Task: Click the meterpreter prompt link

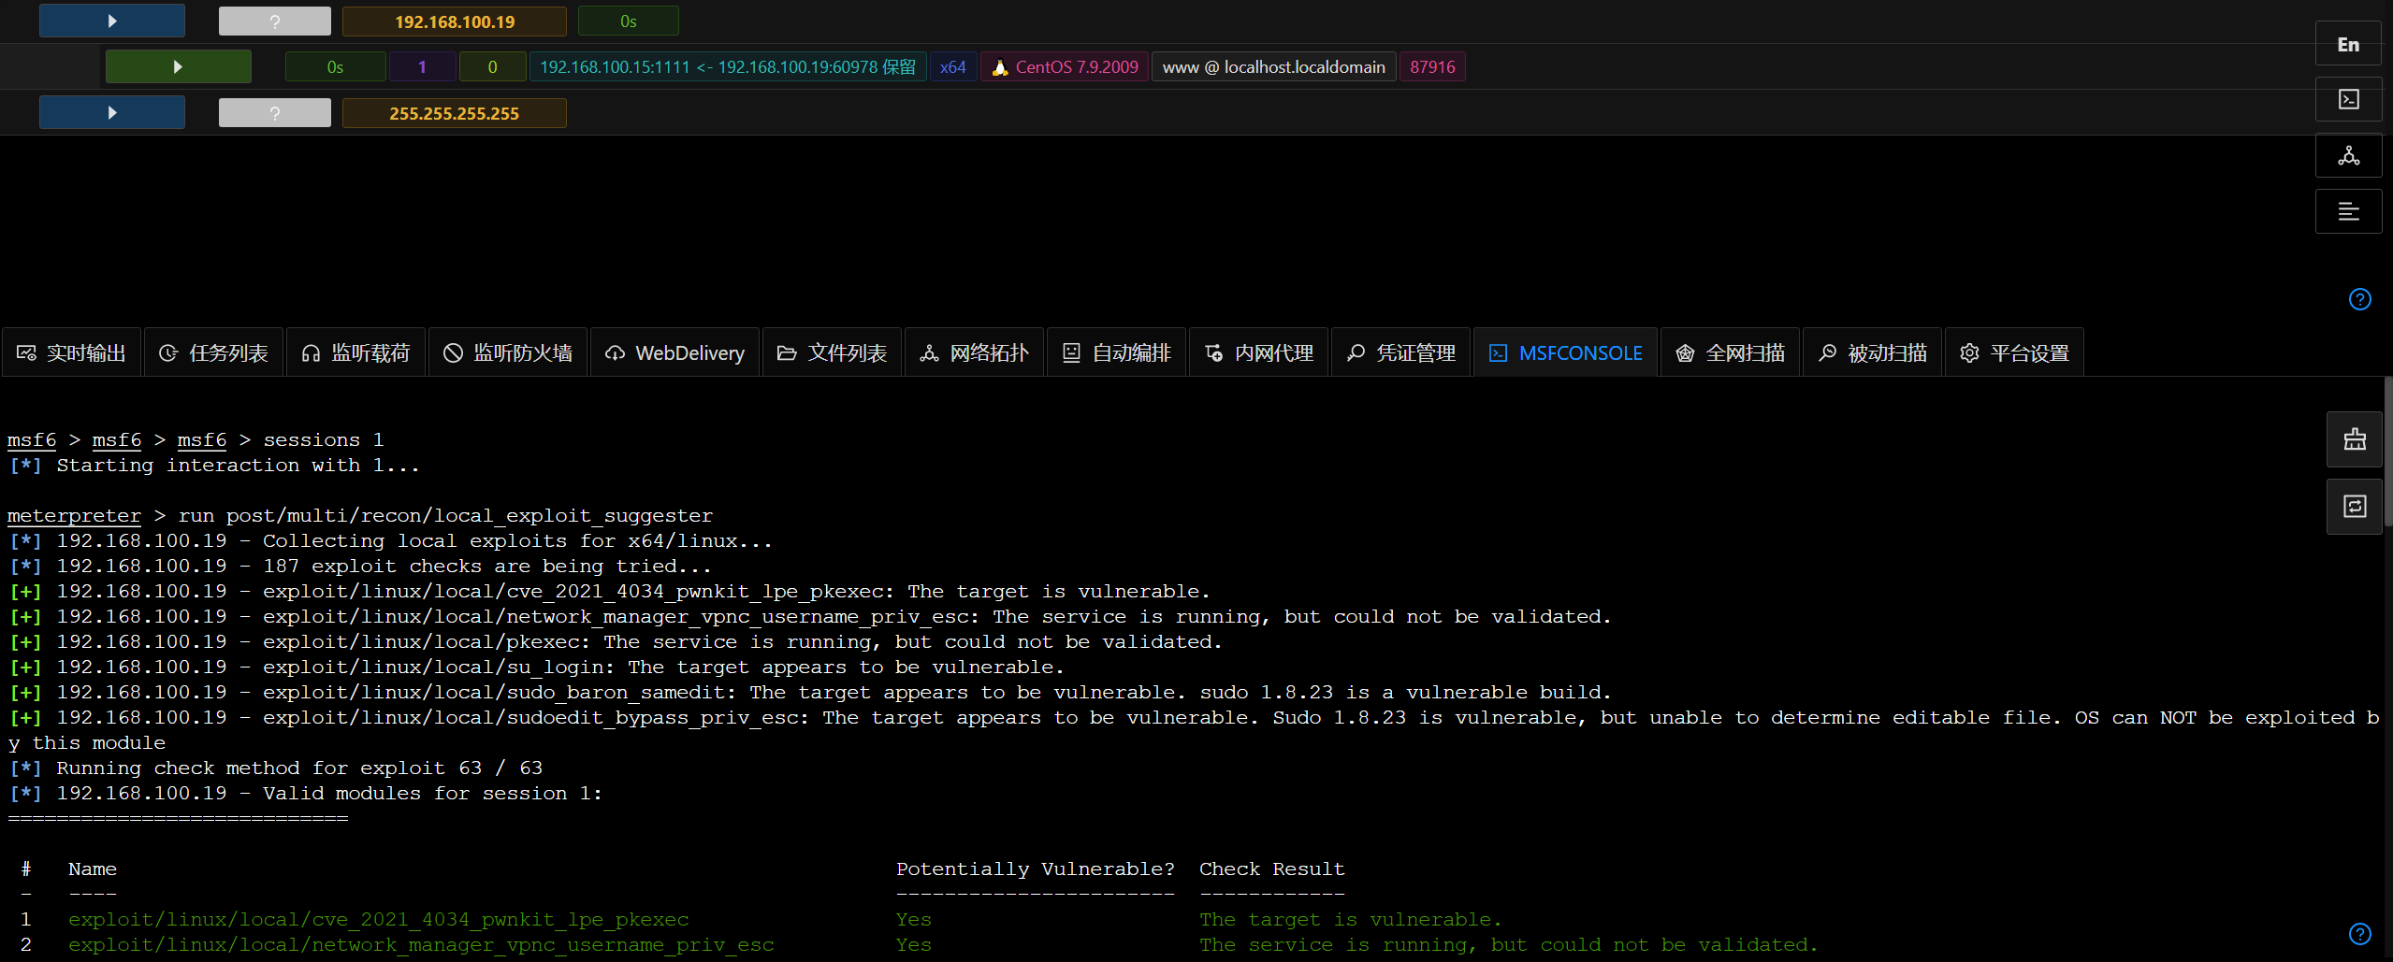Action: tap(74, 515)
